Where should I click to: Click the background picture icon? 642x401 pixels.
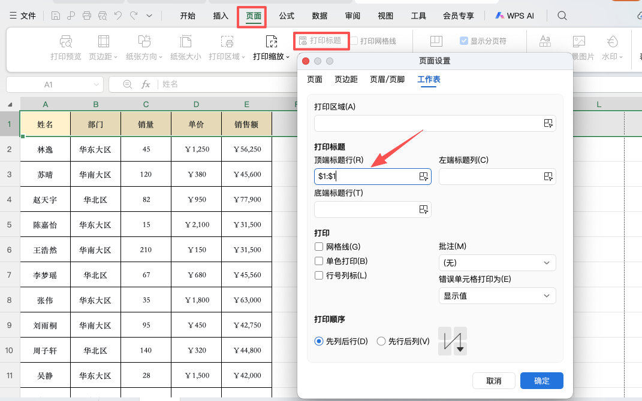578,41
